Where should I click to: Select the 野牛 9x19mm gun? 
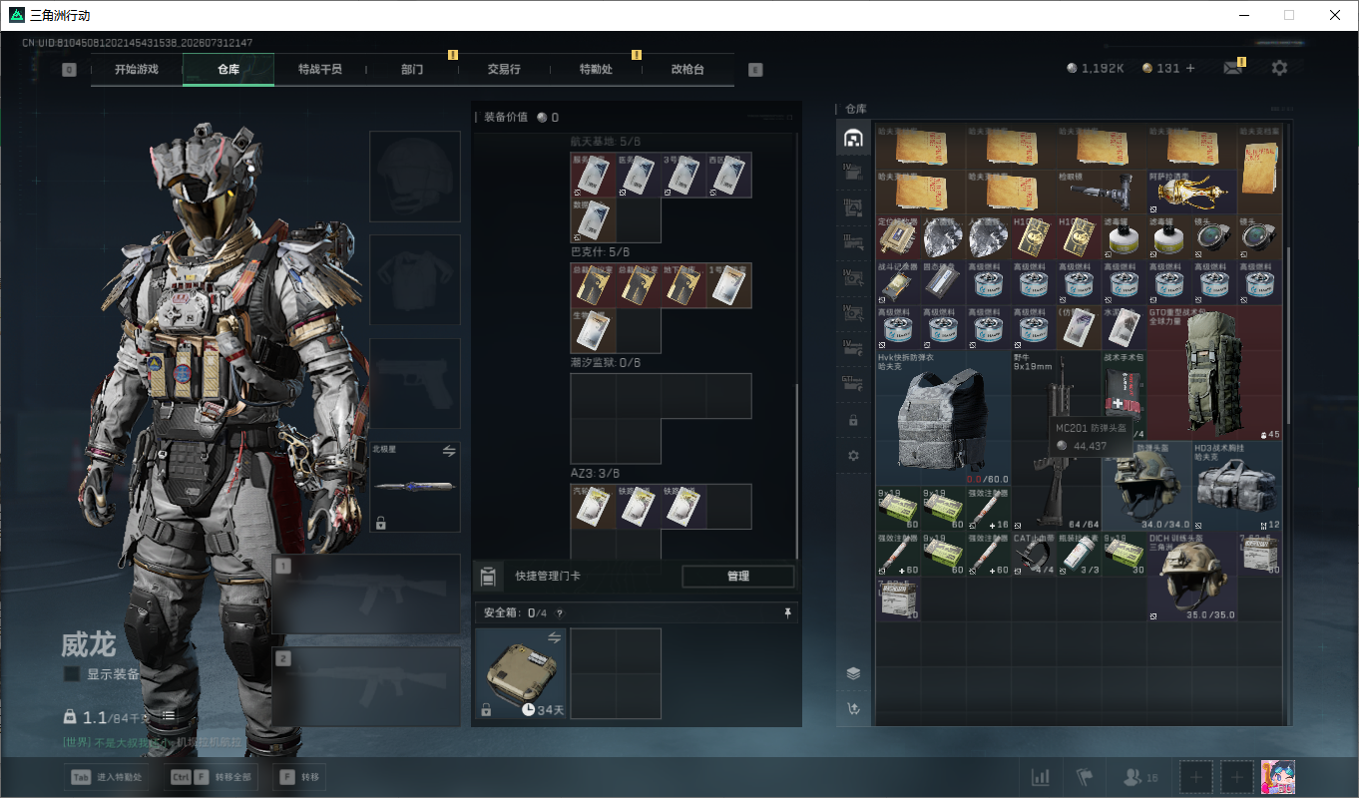click(x=1056, y=440)
